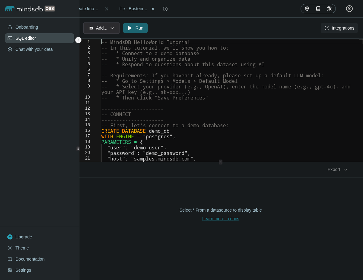Screen dimensions: 363x280
Task: Click the SQL editor terminal icon
Action: [x=10, y=38]
